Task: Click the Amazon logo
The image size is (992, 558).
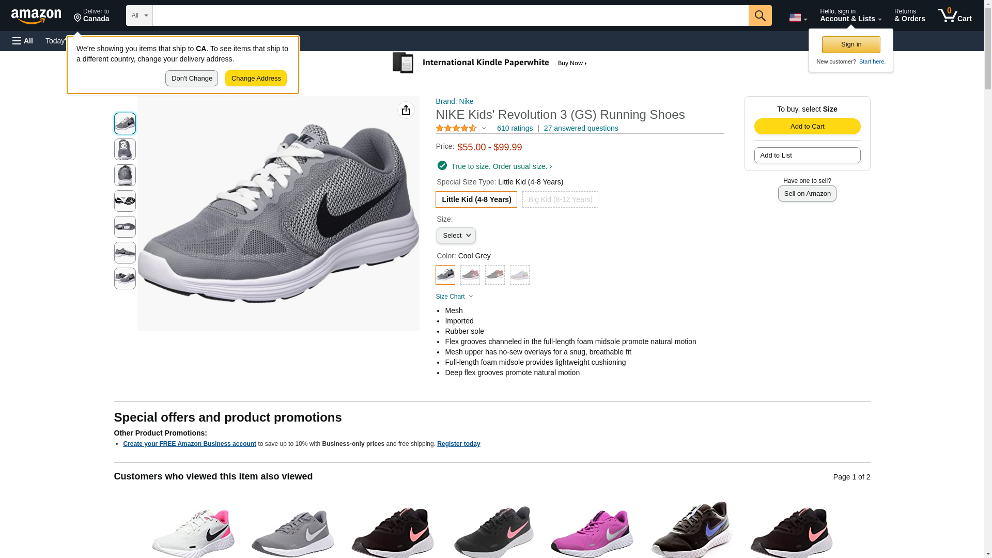Action: tap(36, 17)
